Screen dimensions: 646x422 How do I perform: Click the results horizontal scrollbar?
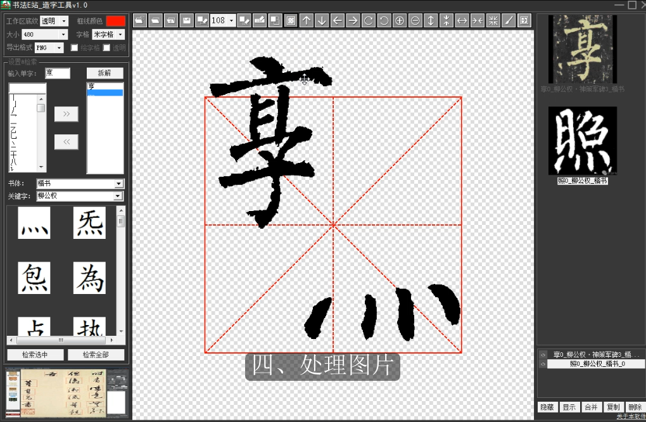pyautogui.click(x=61, y=340)
